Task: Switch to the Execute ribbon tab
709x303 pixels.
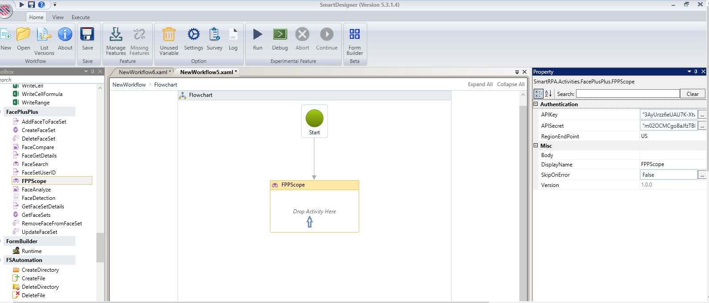Action: pos(81,17)
